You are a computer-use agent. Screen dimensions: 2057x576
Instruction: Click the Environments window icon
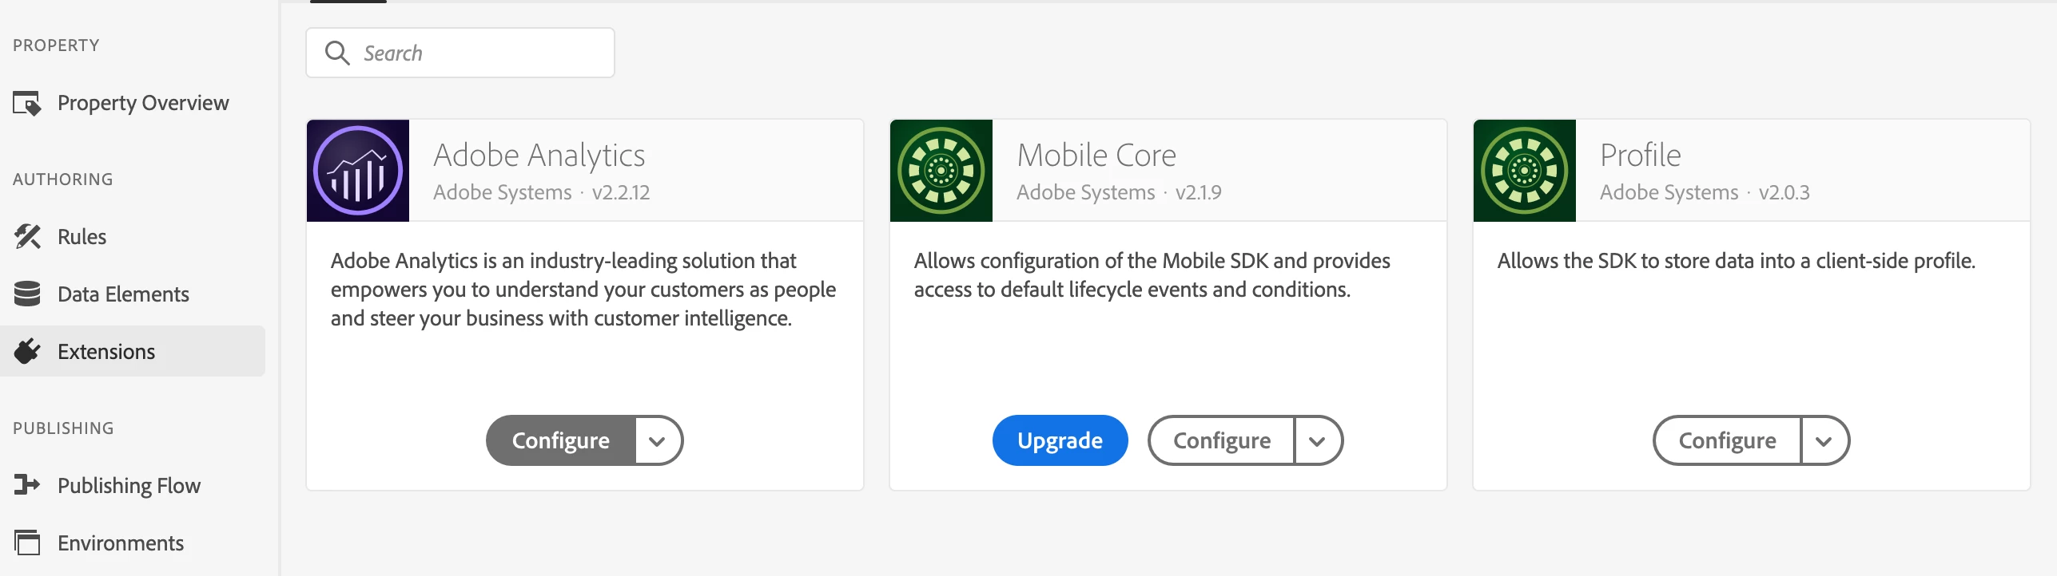[x=27, y=543]
